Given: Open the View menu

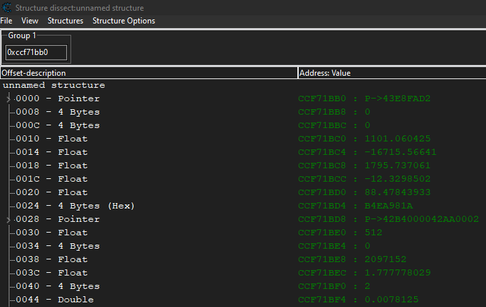Looking at the screenshot, I should [30, 21].
